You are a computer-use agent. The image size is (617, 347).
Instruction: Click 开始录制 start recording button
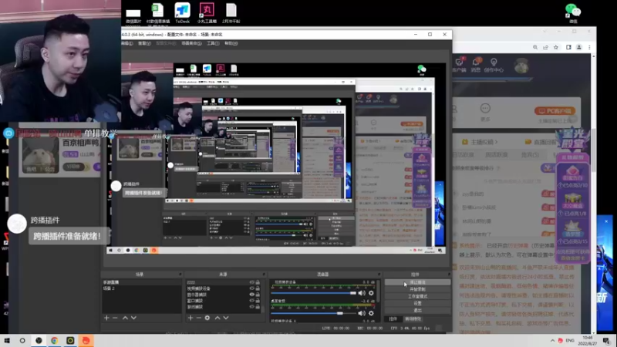[417, 289]
